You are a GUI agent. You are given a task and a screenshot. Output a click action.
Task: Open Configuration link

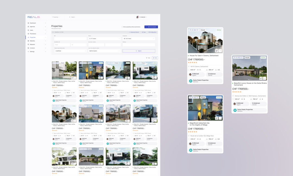152,32
